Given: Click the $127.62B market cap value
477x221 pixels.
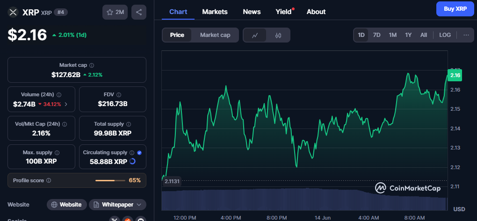Looking at the screenshot, I should (66, 75).
